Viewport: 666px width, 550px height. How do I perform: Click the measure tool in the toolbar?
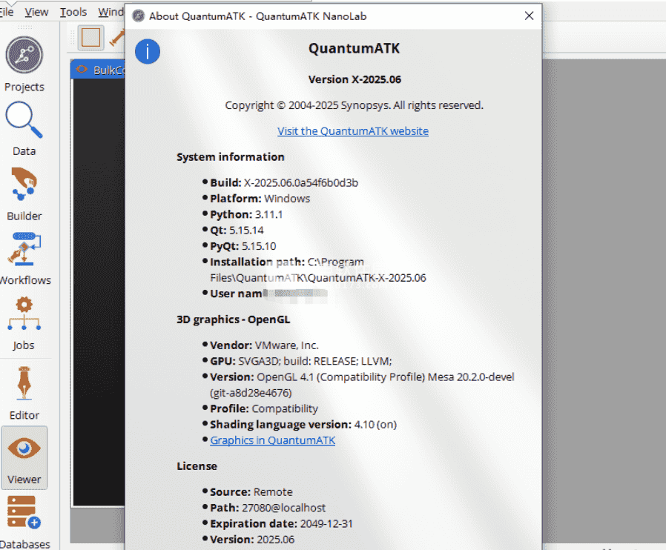coord(116,37)
